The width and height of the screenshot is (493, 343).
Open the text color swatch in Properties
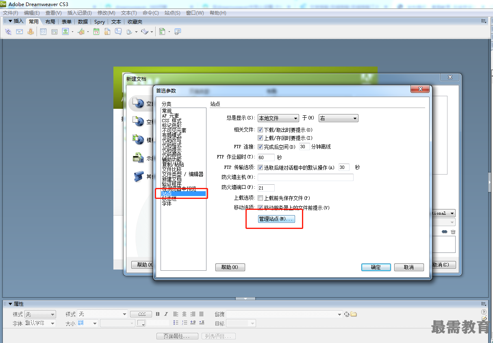tap(141, 323)
